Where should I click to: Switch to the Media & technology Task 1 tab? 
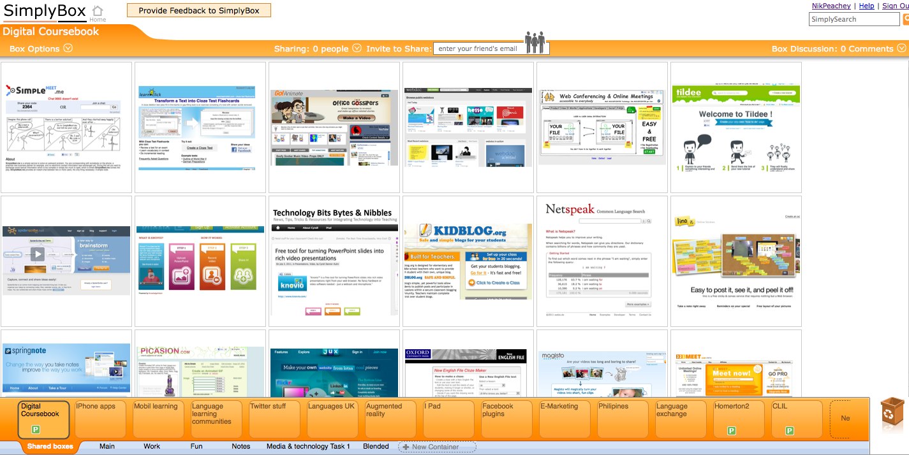click(307, 446)
